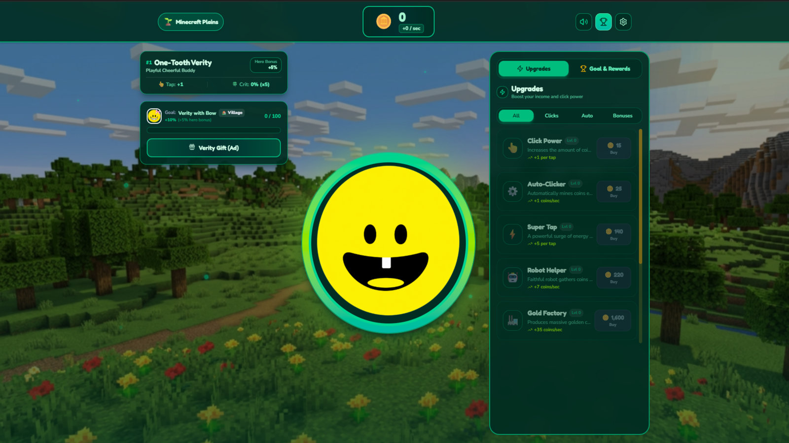This screenshot has height=443, width=789.
Task: Filter upgrades by Bonuses
Action: point(623,116)
